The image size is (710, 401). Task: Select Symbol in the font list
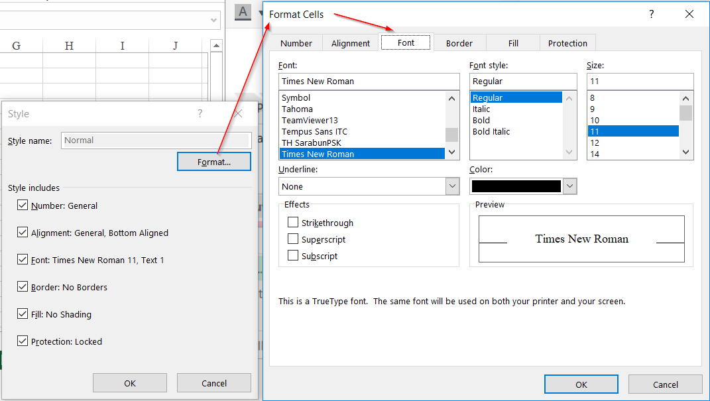(x=362, y=97)
